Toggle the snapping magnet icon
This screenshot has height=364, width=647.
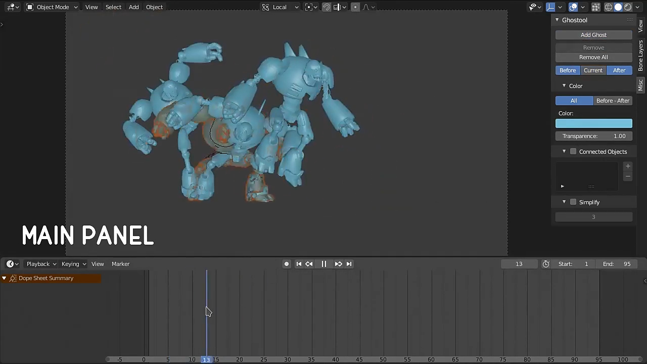tap(327, 7)
